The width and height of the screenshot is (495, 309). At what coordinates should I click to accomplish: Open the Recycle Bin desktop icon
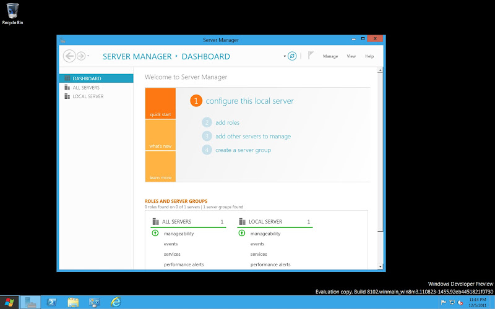click(12, 14)
